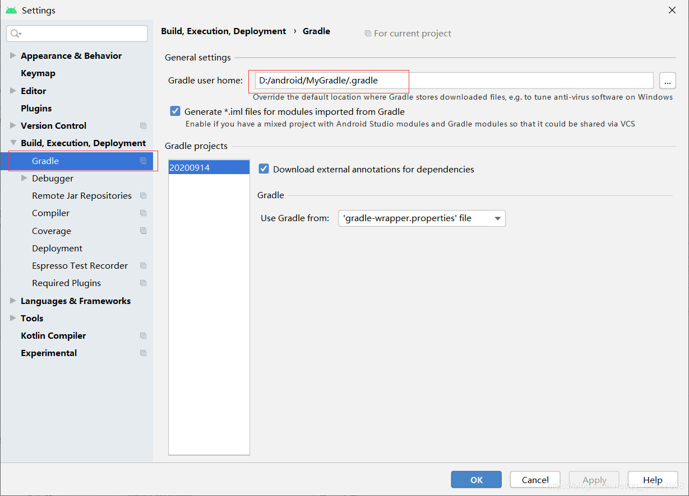
Task: Expand the Editor section
Action: click(13, 91)
